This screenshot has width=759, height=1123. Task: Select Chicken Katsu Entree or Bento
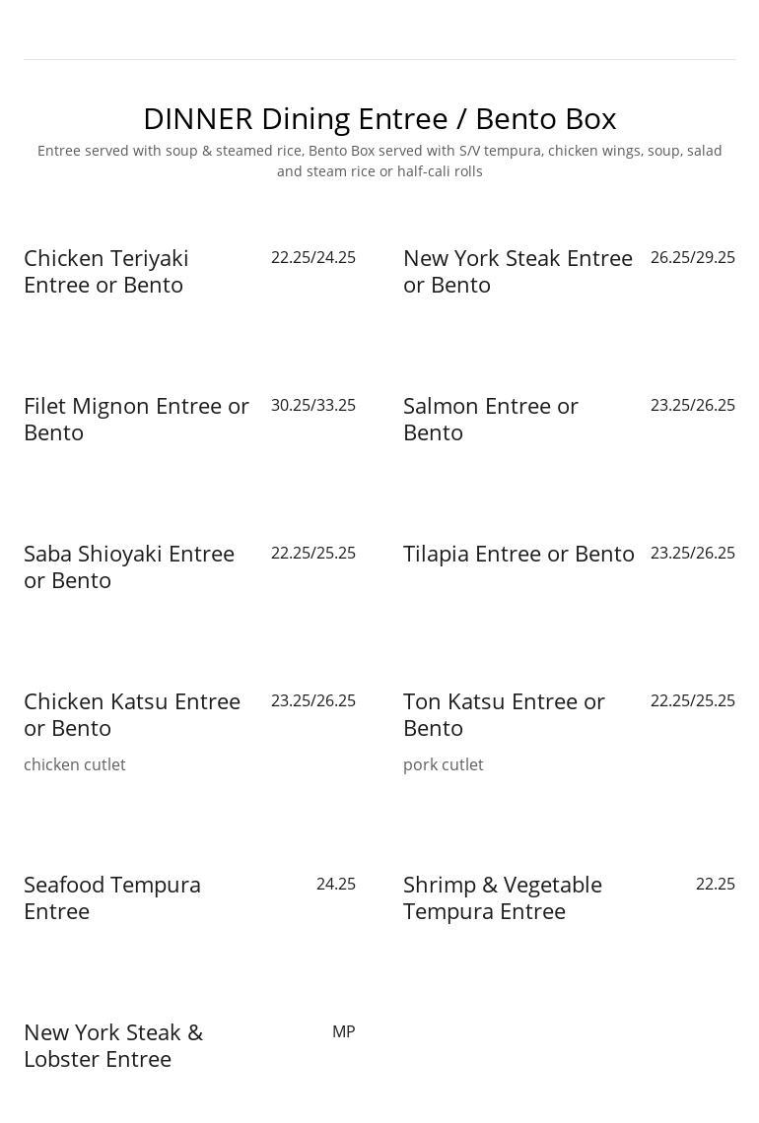pos(132,714)
